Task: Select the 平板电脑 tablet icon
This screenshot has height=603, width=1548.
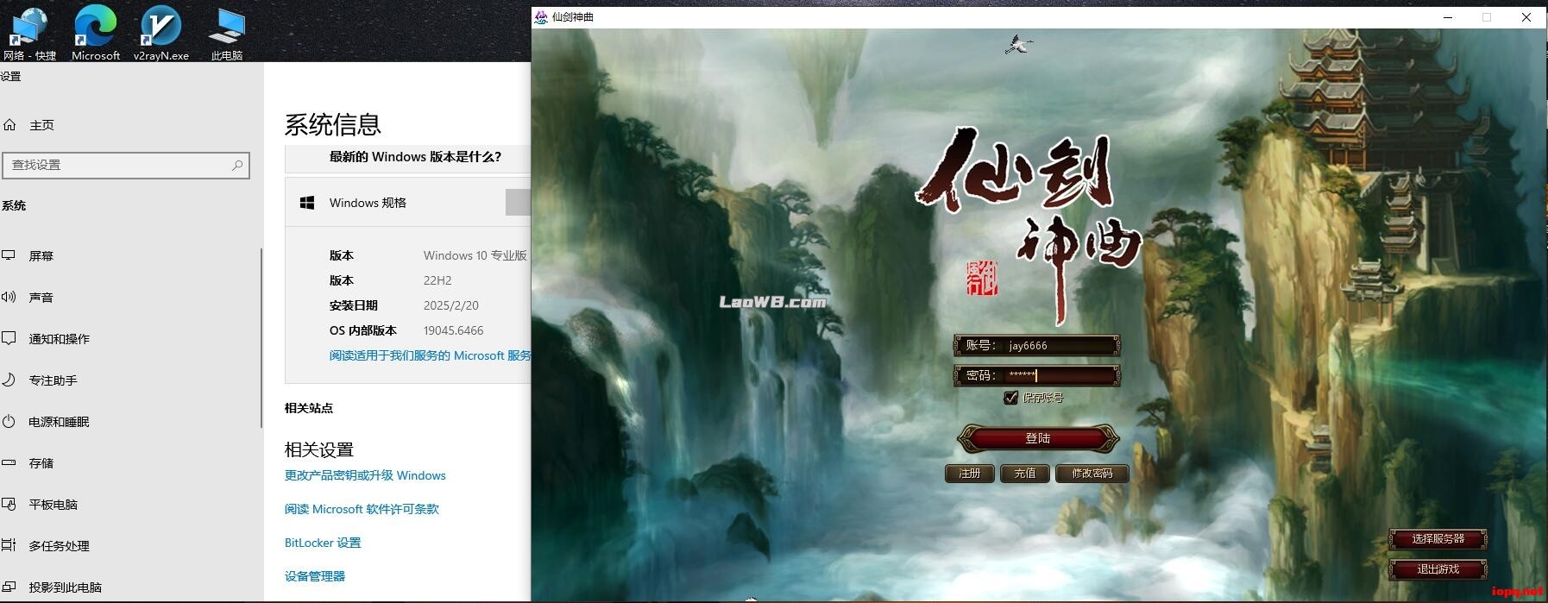Action: click(x=9, y=504)
